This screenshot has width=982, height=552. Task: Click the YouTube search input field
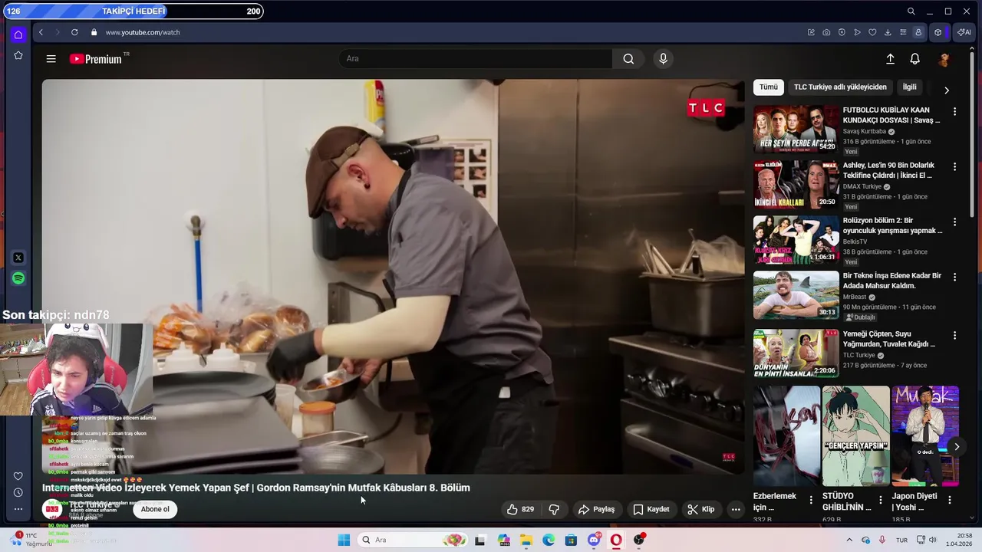click(476, 59)
